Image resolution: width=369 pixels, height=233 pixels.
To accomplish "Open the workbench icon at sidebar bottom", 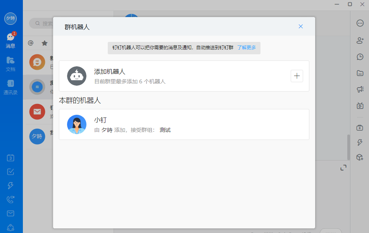I will click(x=10, y=227).
